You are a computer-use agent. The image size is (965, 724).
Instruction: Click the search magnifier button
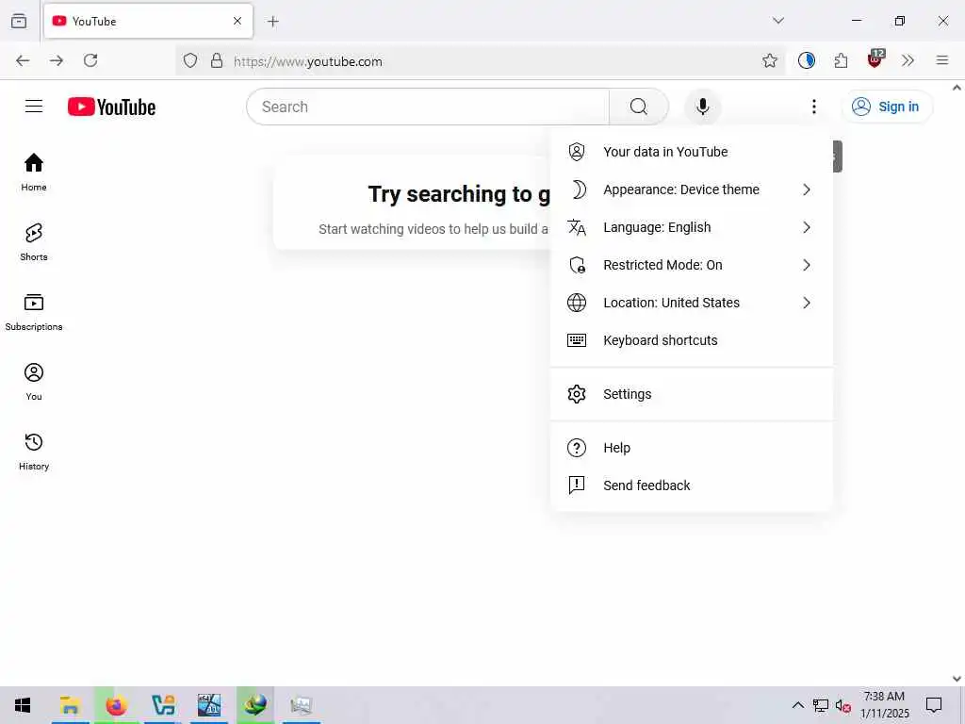(638, 107)
